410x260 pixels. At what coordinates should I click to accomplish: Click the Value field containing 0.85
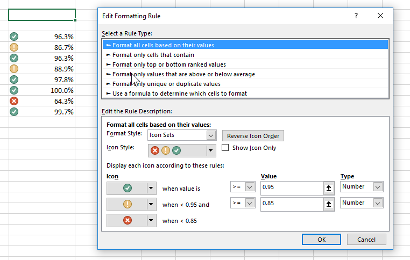coord(292,204)
